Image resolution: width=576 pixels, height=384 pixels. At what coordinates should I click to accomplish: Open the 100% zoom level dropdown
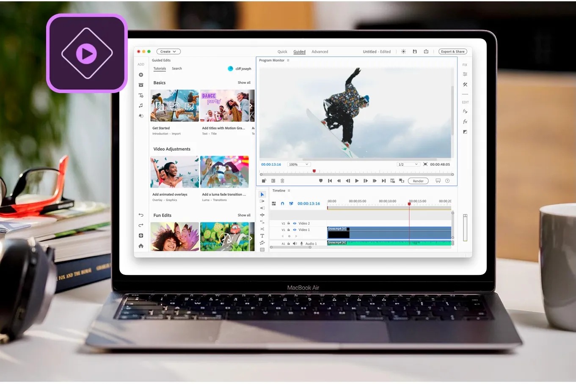point(299,165)
